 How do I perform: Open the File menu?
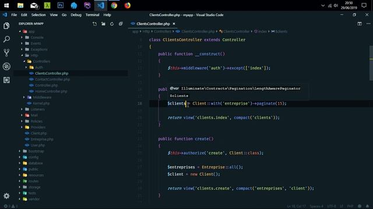(x=14, y=15)
